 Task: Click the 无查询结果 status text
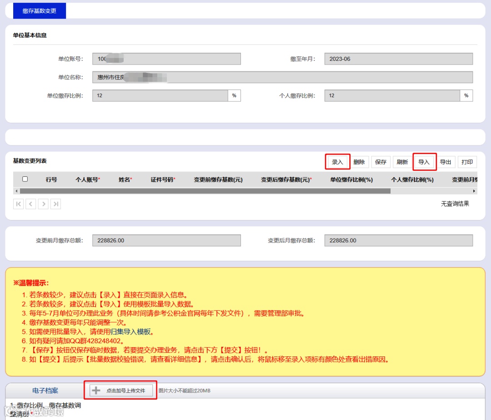coord(455,204)
